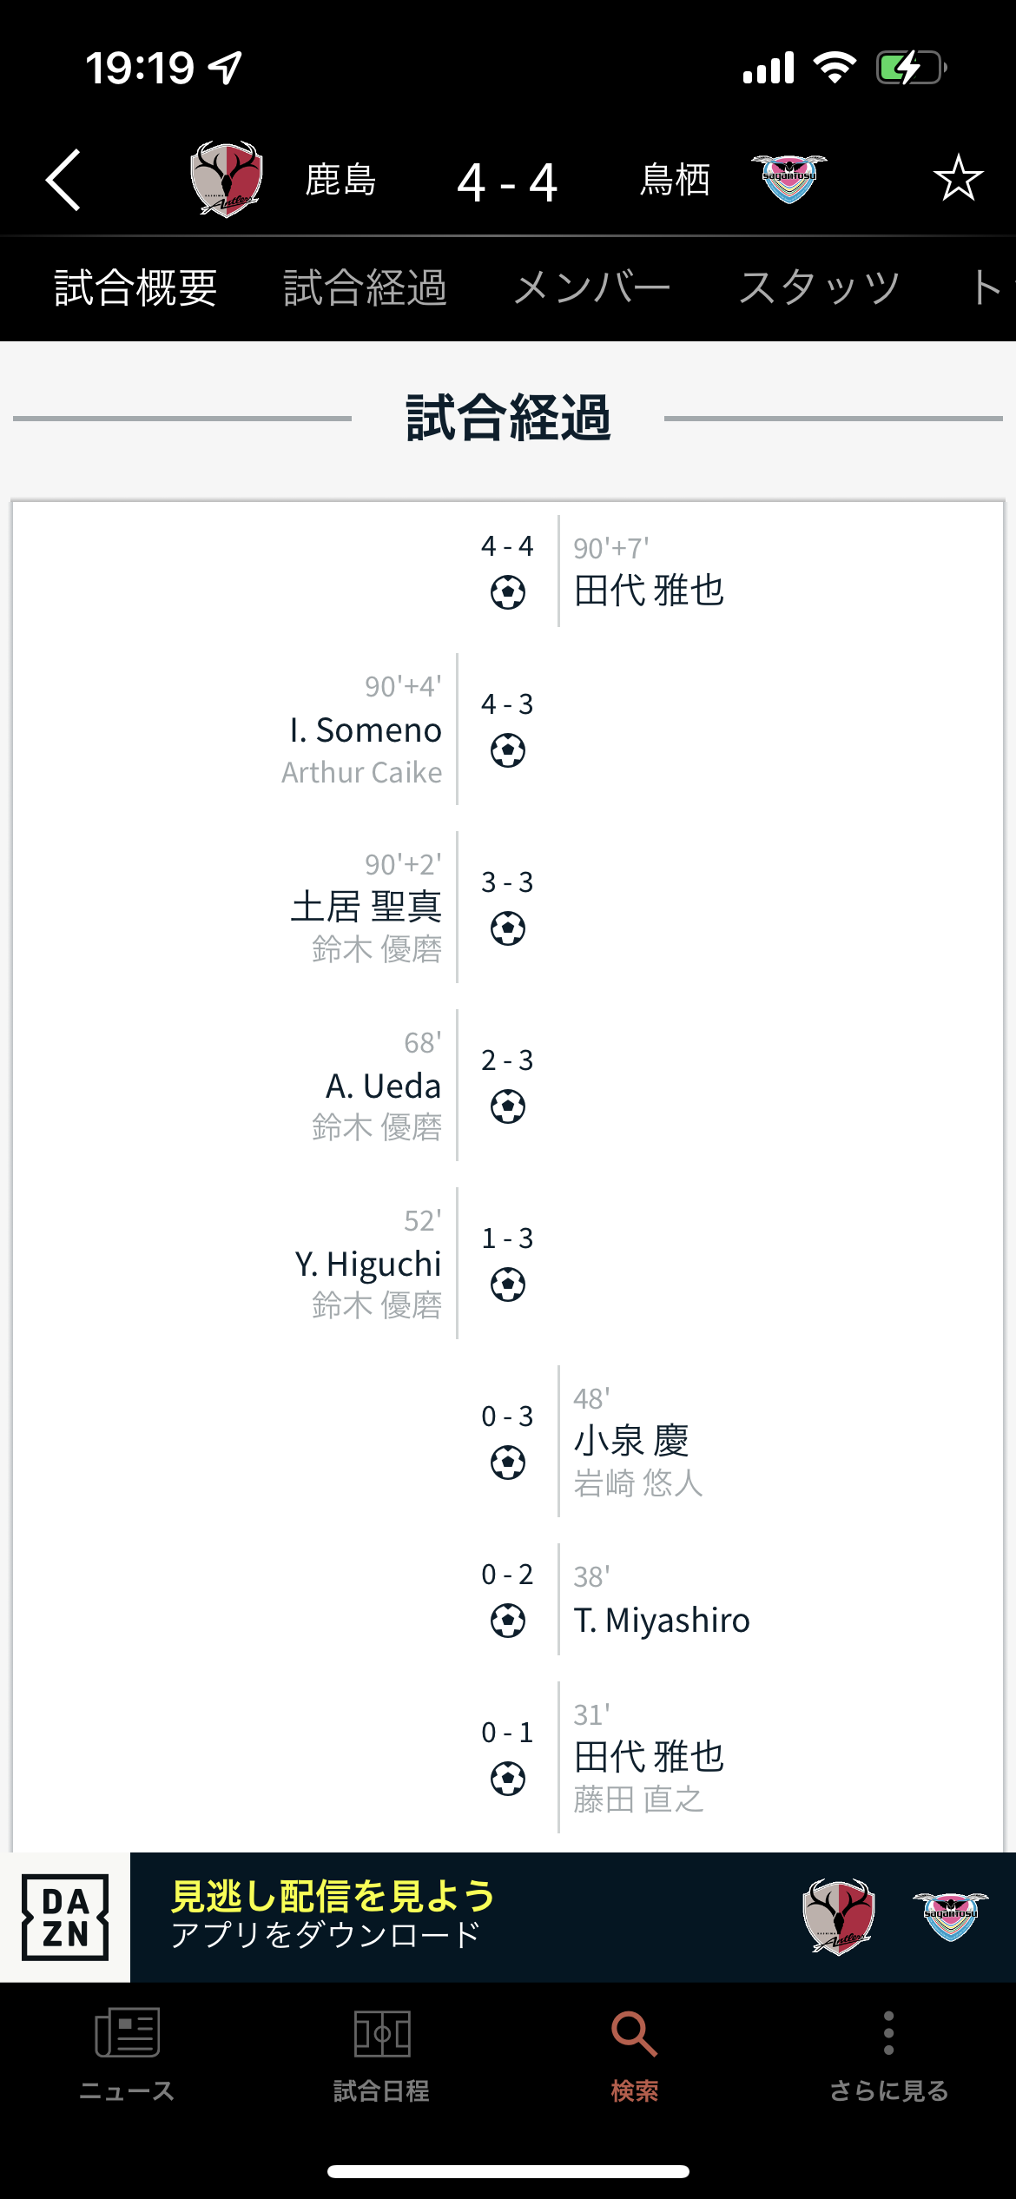
Task: Select goal scorer I. Someno
Action: pyautogui.click(x=366, y=730)
